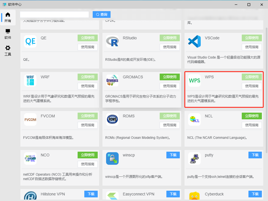Open the FVCOM 使用指南
This screenshot has height=201, width=268.
pos(87,125)
